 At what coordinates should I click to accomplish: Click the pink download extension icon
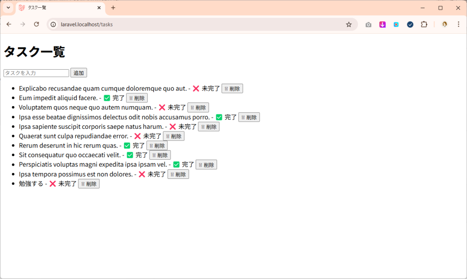pos(382,25)
